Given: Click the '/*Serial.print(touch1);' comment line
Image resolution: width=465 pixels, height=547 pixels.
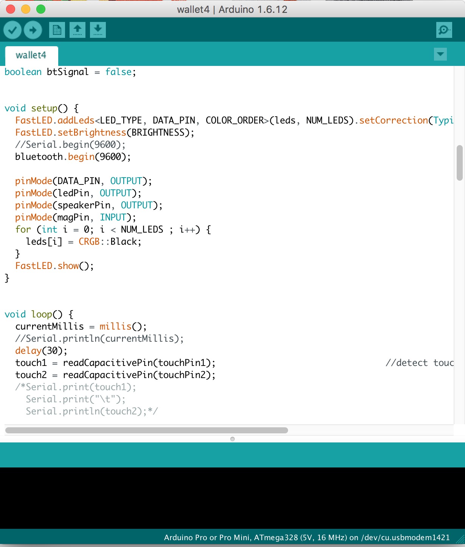Looking at the screenshot, I should (x=76, y=387).
